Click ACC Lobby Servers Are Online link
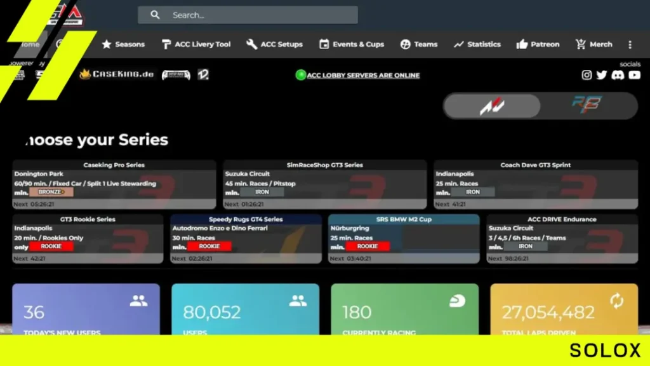 point(363,75)
